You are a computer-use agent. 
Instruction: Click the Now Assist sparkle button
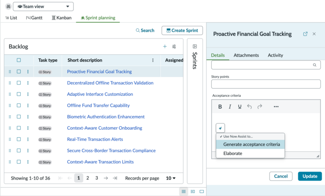220,128
